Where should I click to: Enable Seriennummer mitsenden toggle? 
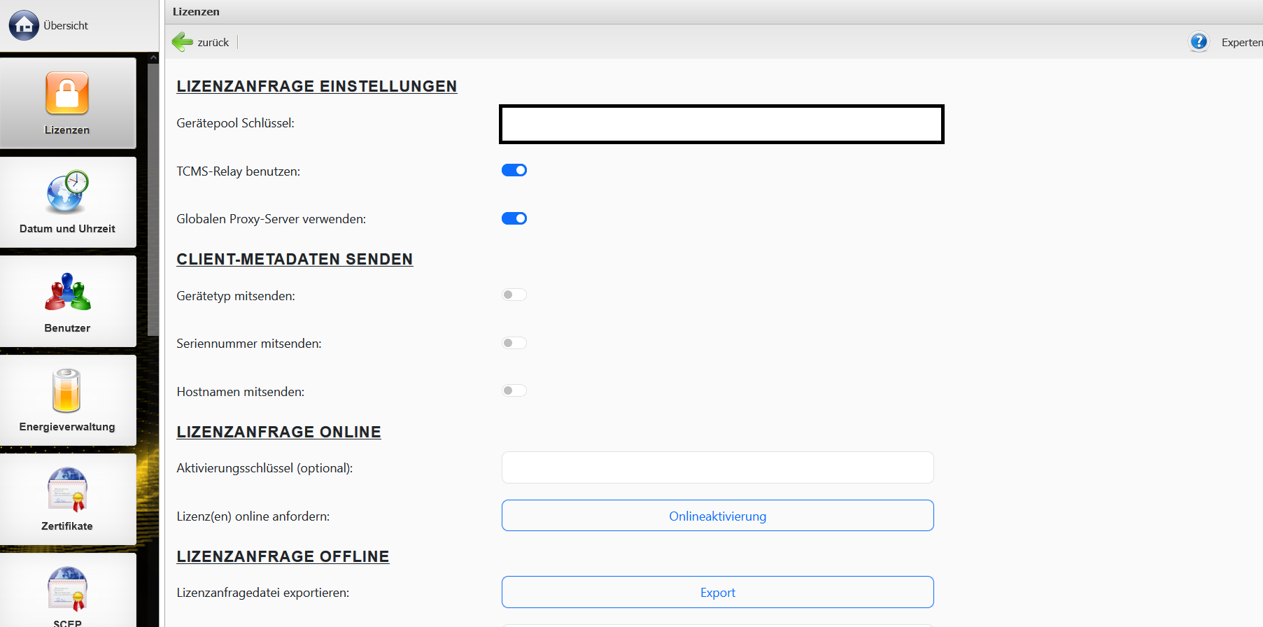[x=514, y=343]
